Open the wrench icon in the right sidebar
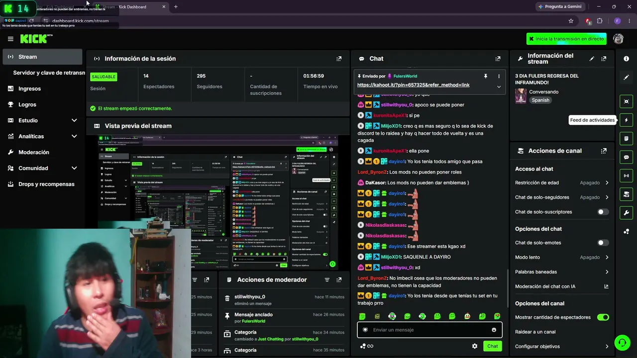The width and height of the screenshot is (637, 358). click(x=626, y=213)
